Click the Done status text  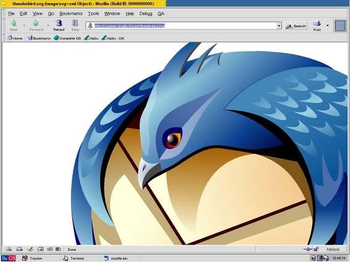pyautogui.click(x=72, y=250)
